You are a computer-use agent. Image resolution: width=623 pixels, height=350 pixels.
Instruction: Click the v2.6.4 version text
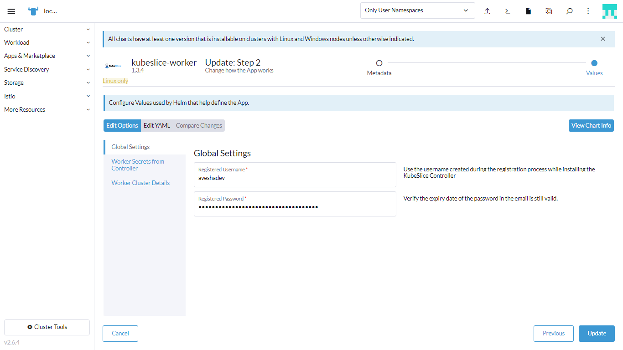[x=12, y=342]
